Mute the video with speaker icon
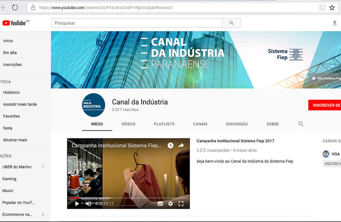Screen dimensions: 341x222 click(x=88, y=204)
